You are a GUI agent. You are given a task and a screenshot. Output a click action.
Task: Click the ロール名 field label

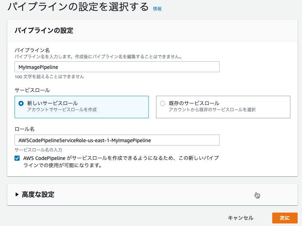pos(24,129)
